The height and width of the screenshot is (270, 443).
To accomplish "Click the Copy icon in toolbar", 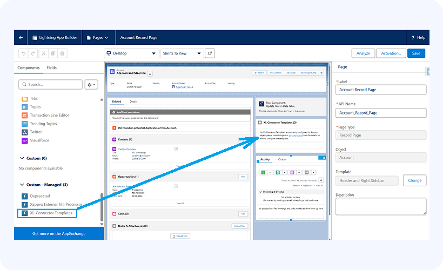I will tap(53, 53).
